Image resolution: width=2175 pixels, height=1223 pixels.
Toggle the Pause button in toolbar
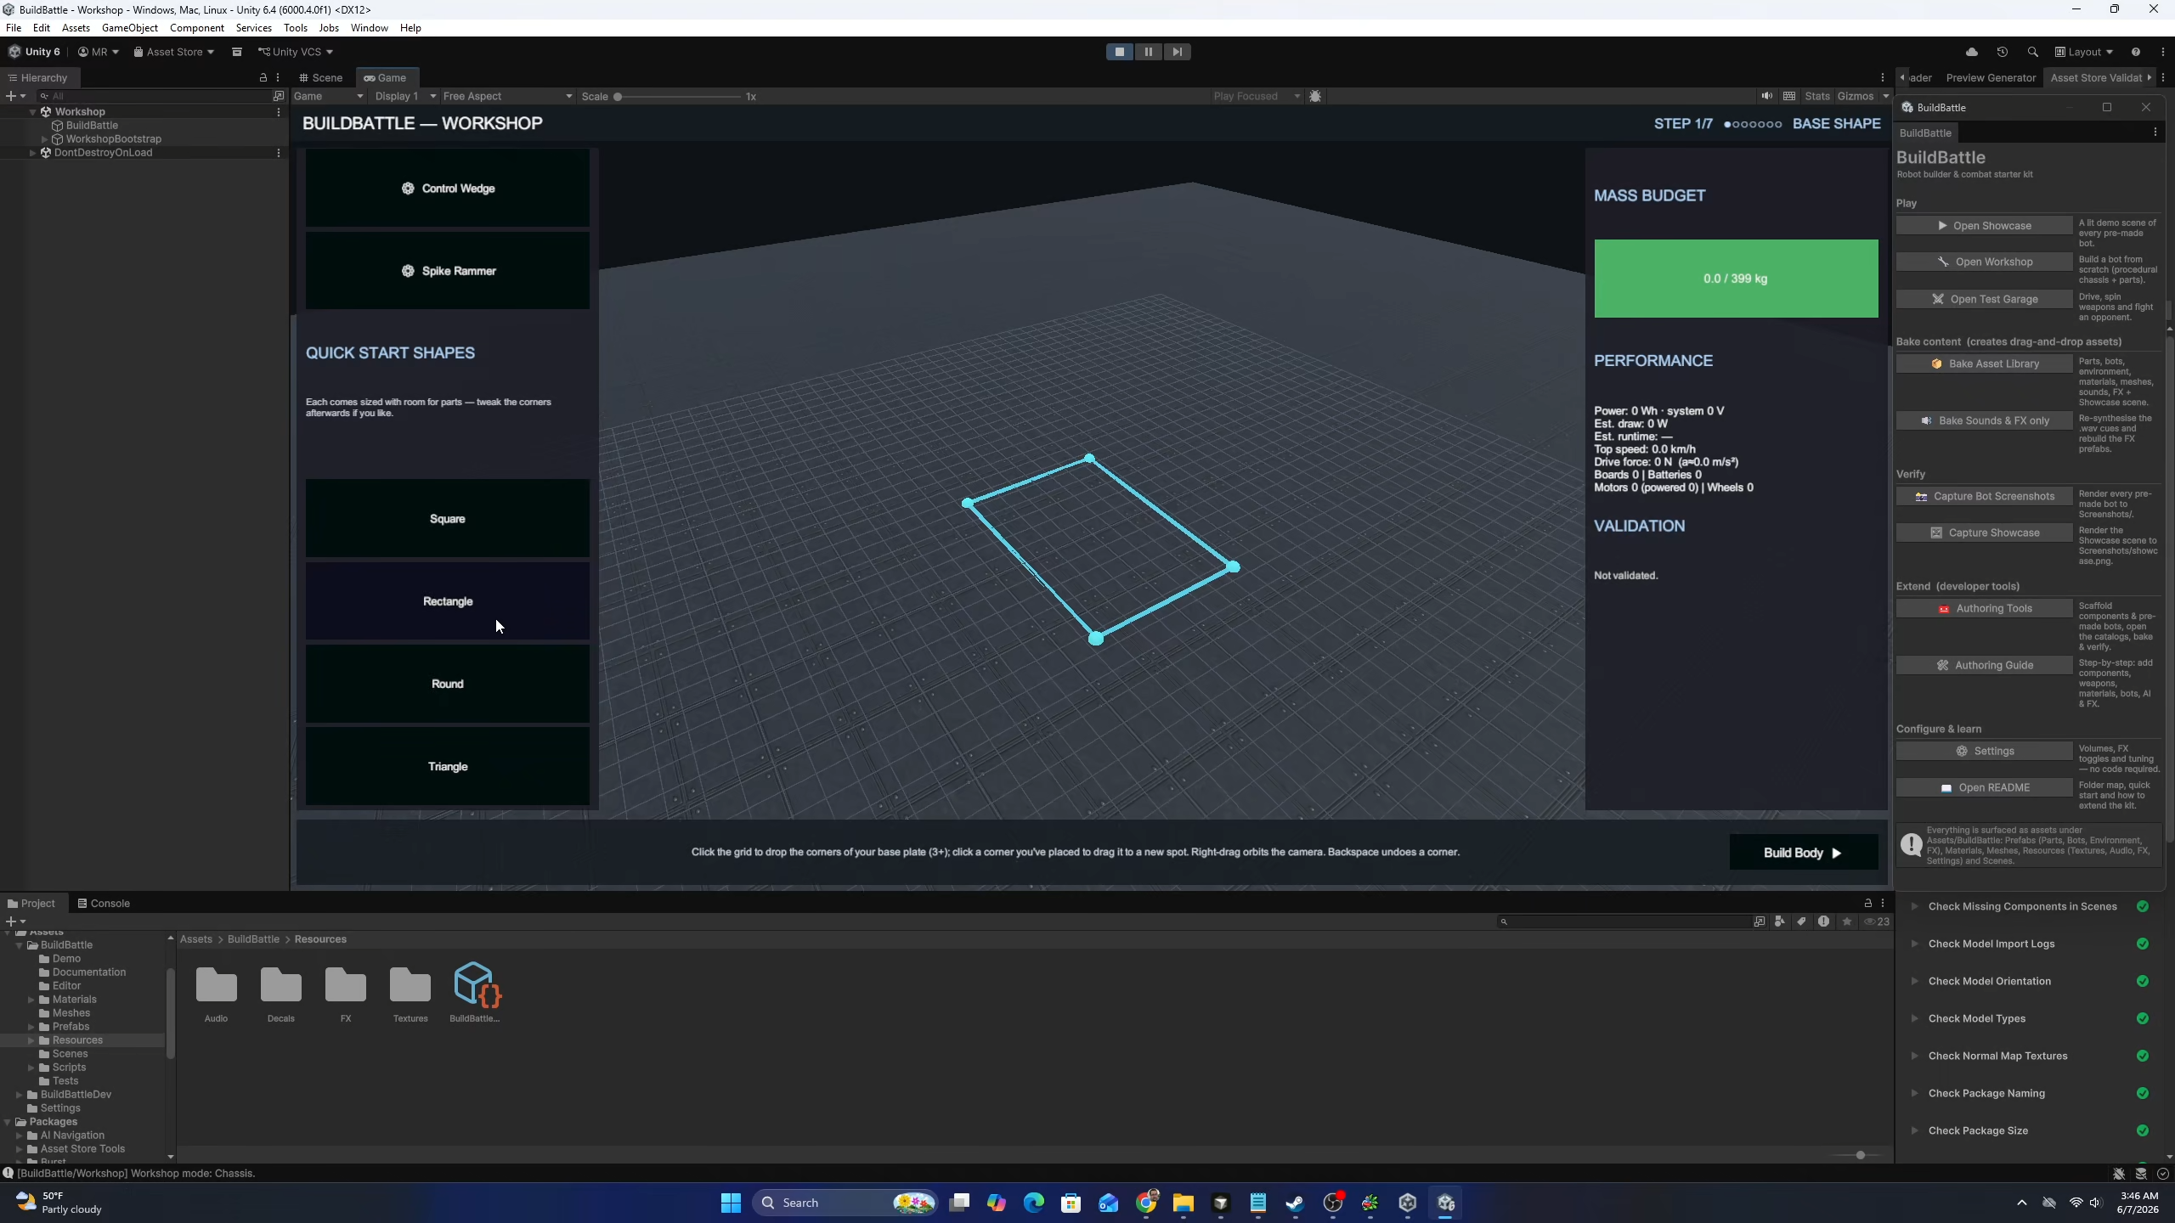[1149, 52]
